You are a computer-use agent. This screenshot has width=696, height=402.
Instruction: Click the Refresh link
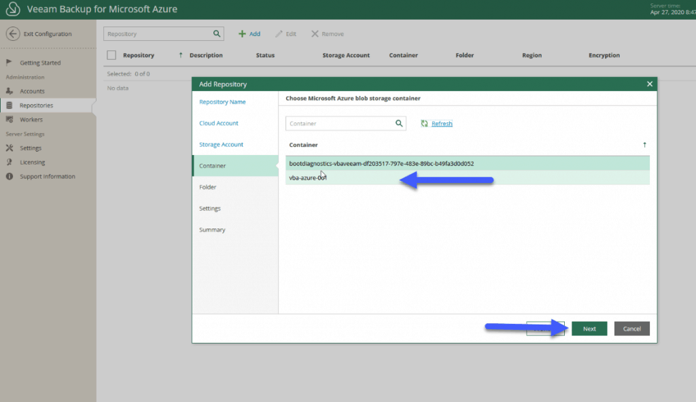point(442,124)
